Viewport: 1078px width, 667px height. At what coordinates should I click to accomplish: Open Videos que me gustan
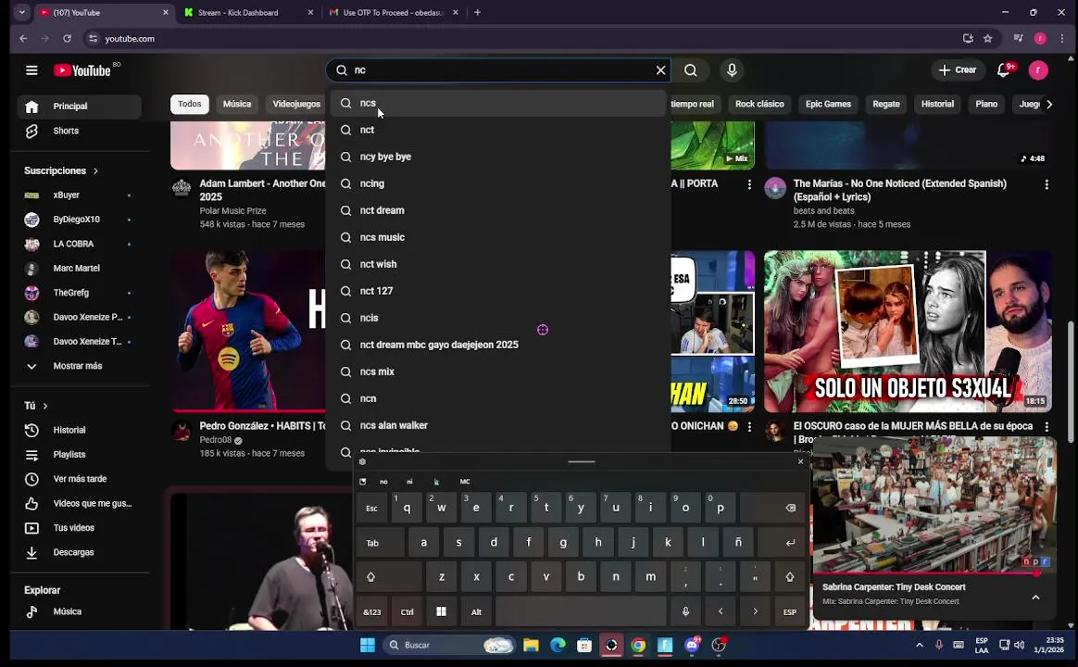click(x=79, y=503)
